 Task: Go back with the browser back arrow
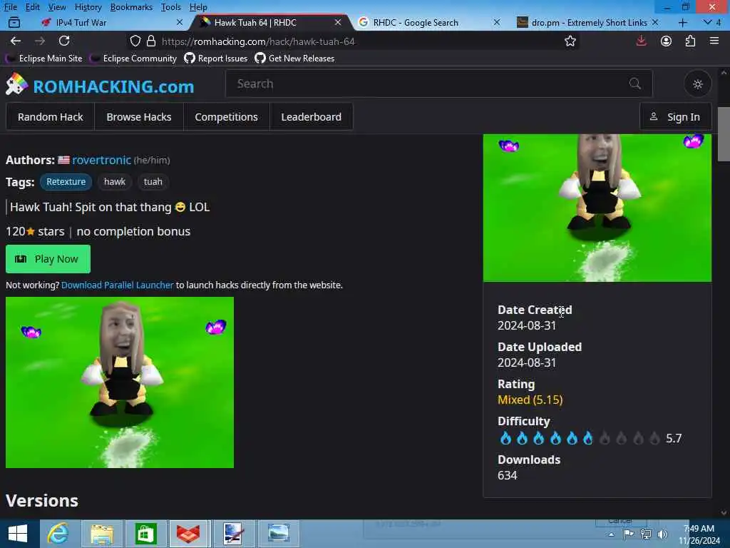(x=16, y=41)
